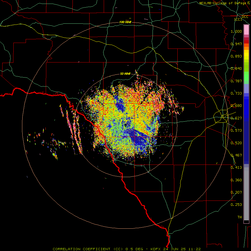Image resolution: width=251 pixels, height=251 pixels.
Task: Select the 0.627 legend value
Action: point(236,118)
